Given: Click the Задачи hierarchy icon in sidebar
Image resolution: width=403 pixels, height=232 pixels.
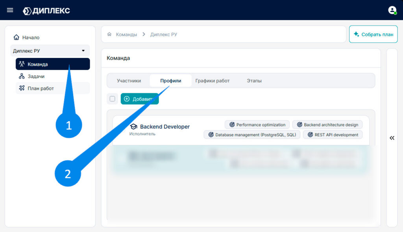Looking at the screenshot, I should coord(22,76).
